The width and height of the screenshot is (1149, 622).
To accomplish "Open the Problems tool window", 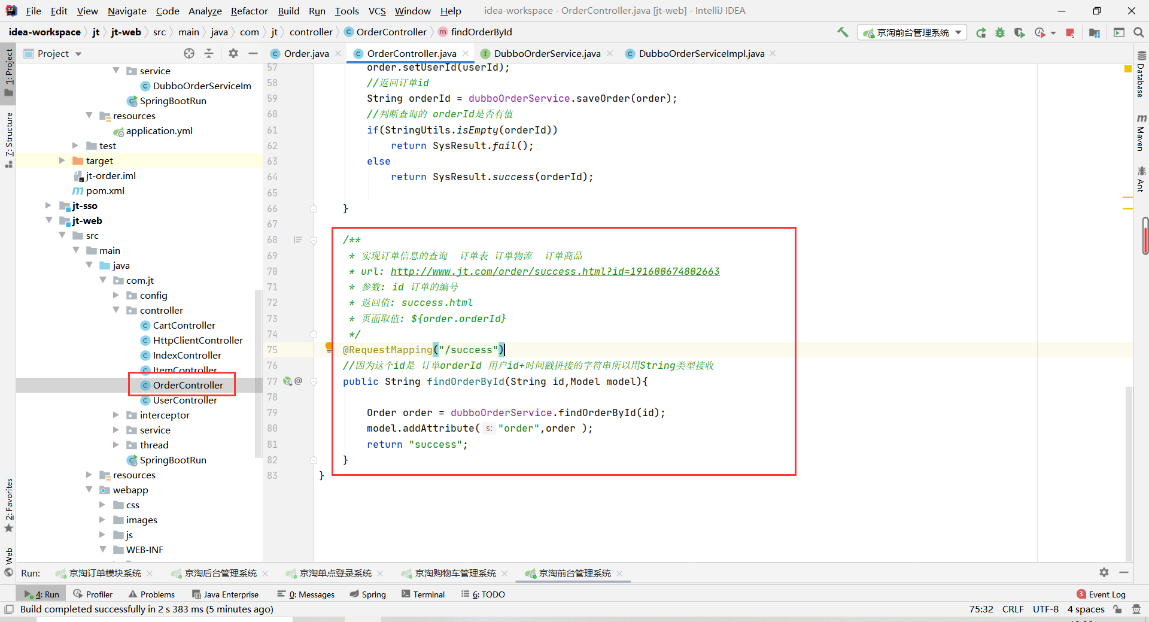I will pos(151,594).
